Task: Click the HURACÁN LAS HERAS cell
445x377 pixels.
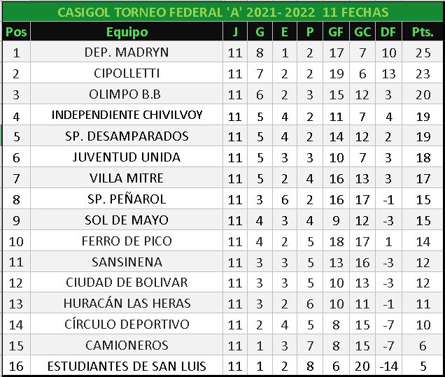Action: tap(127, 304)
